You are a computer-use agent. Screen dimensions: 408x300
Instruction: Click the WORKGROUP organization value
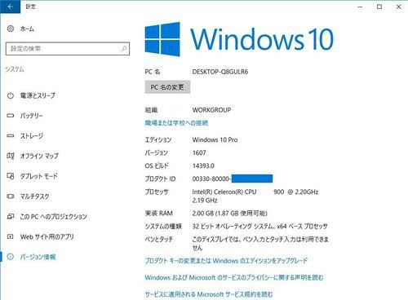[211, 110]
